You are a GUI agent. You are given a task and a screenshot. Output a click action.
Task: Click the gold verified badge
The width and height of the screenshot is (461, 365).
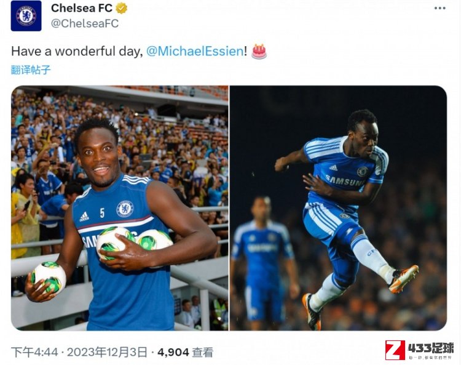click(121, 8)
